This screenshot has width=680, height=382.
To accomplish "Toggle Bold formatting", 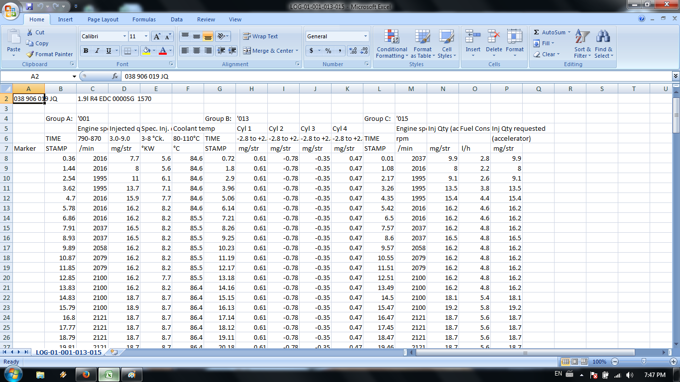I will click(x=86, y=51).
